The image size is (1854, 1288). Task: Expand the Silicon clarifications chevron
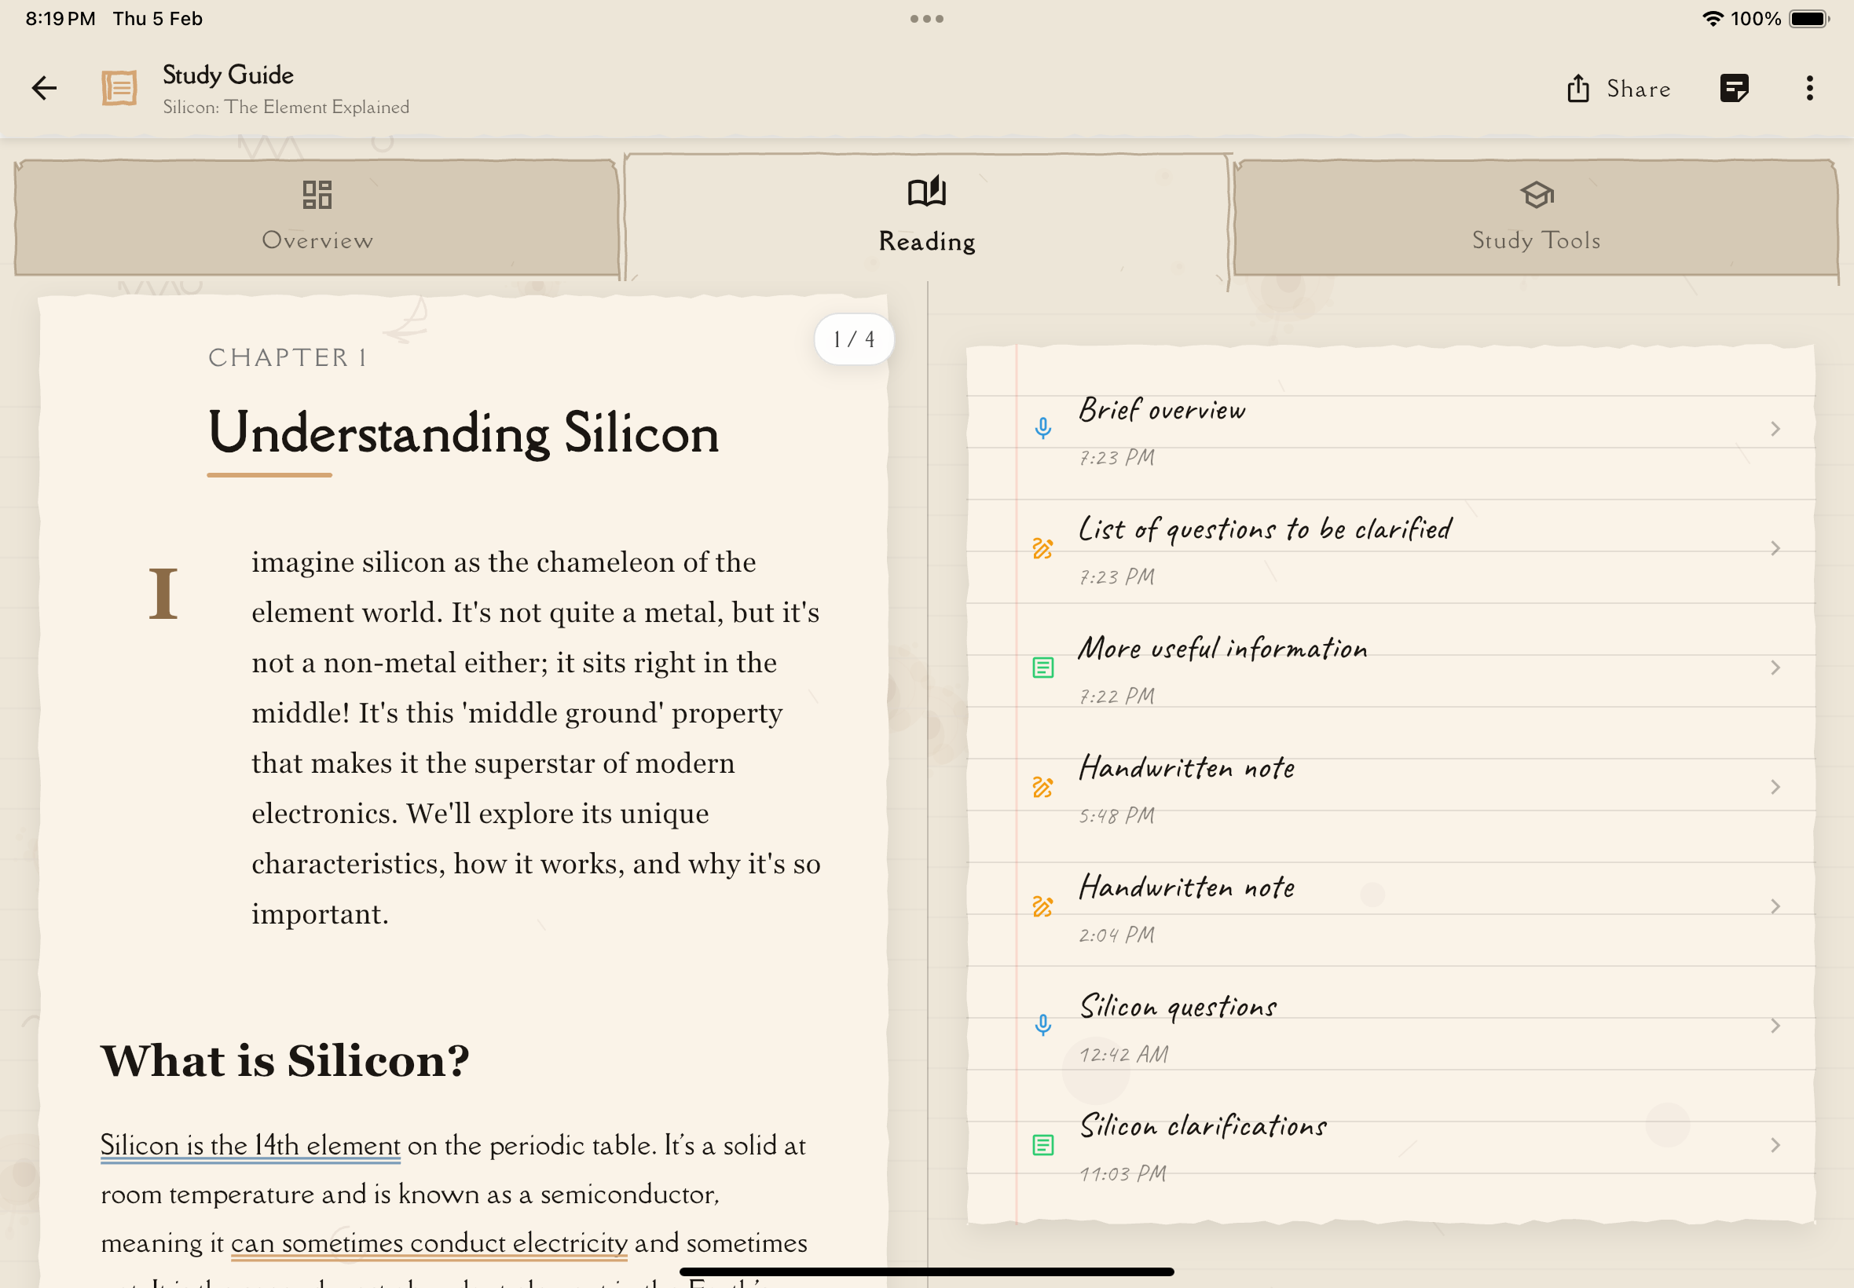1775,1144
